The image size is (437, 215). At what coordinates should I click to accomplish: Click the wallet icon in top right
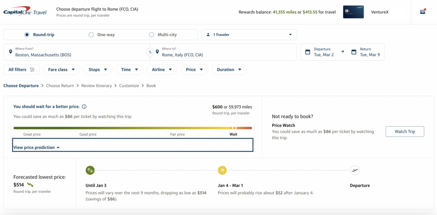[422, 12]
